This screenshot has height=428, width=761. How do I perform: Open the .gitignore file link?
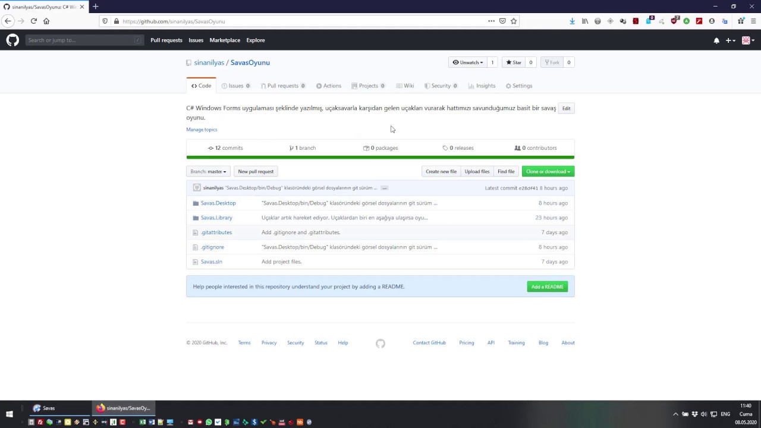(x=212, y=247)
